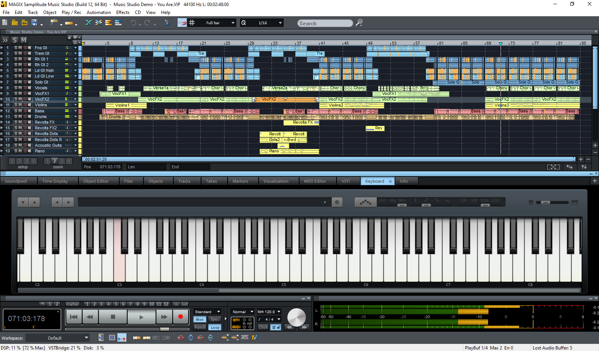The height and width of the screenshot is (351, 599).
Task: Click the octave down arrow in keyboard panel
Action: 23,202
